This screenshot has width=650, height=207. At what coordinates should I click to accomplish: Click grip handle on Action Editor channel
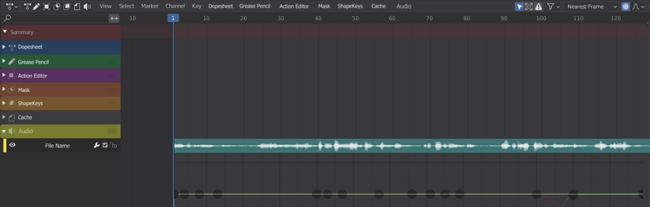coord(112,75)
